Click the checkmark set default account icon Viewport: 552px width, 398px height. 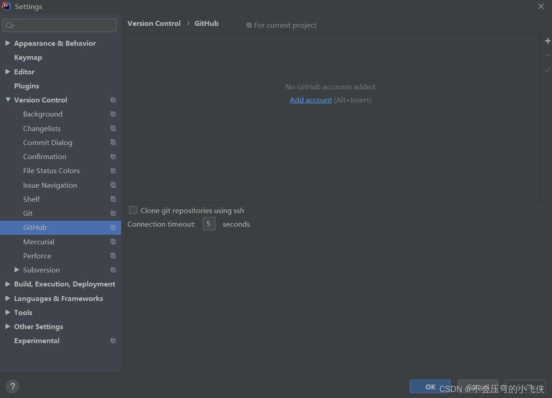coord(547,70)
